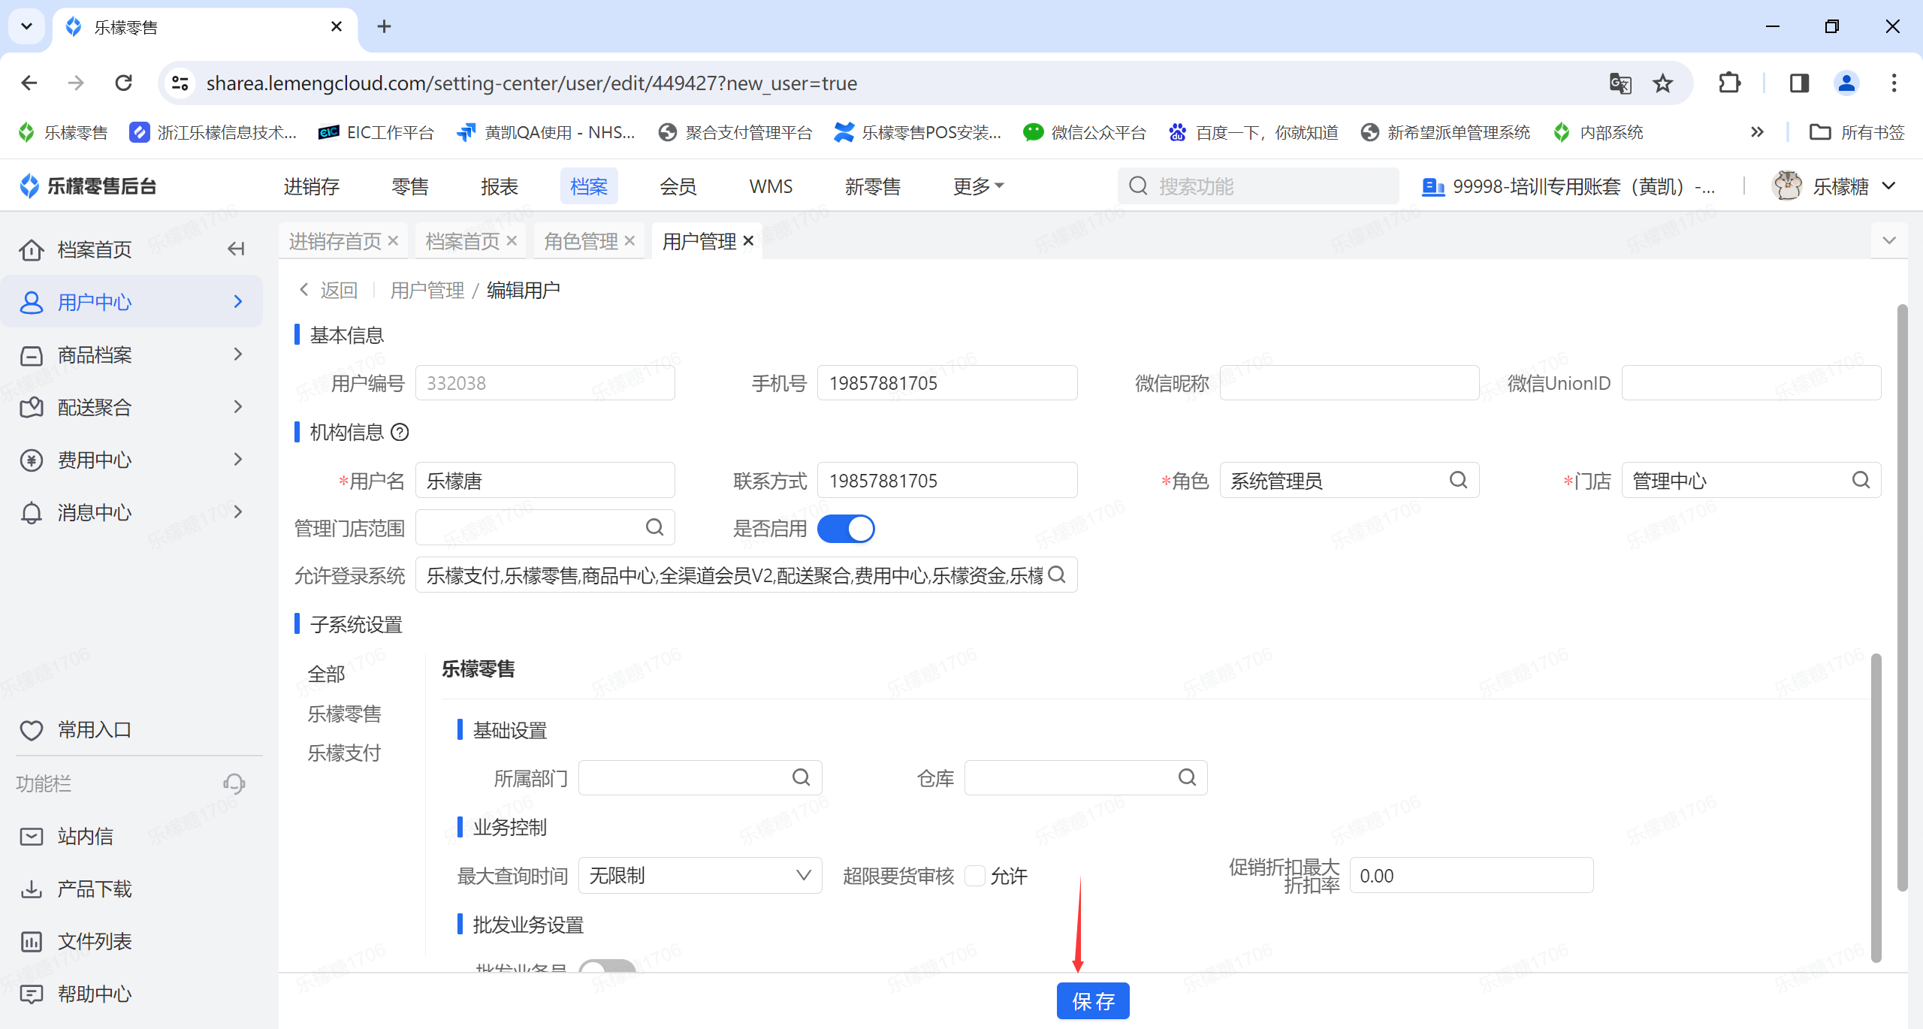The width and height of the screenshot is (1923, 1029).
Task: Open the 更多 top navigation dropdown
Action: (x=978, y=186)
